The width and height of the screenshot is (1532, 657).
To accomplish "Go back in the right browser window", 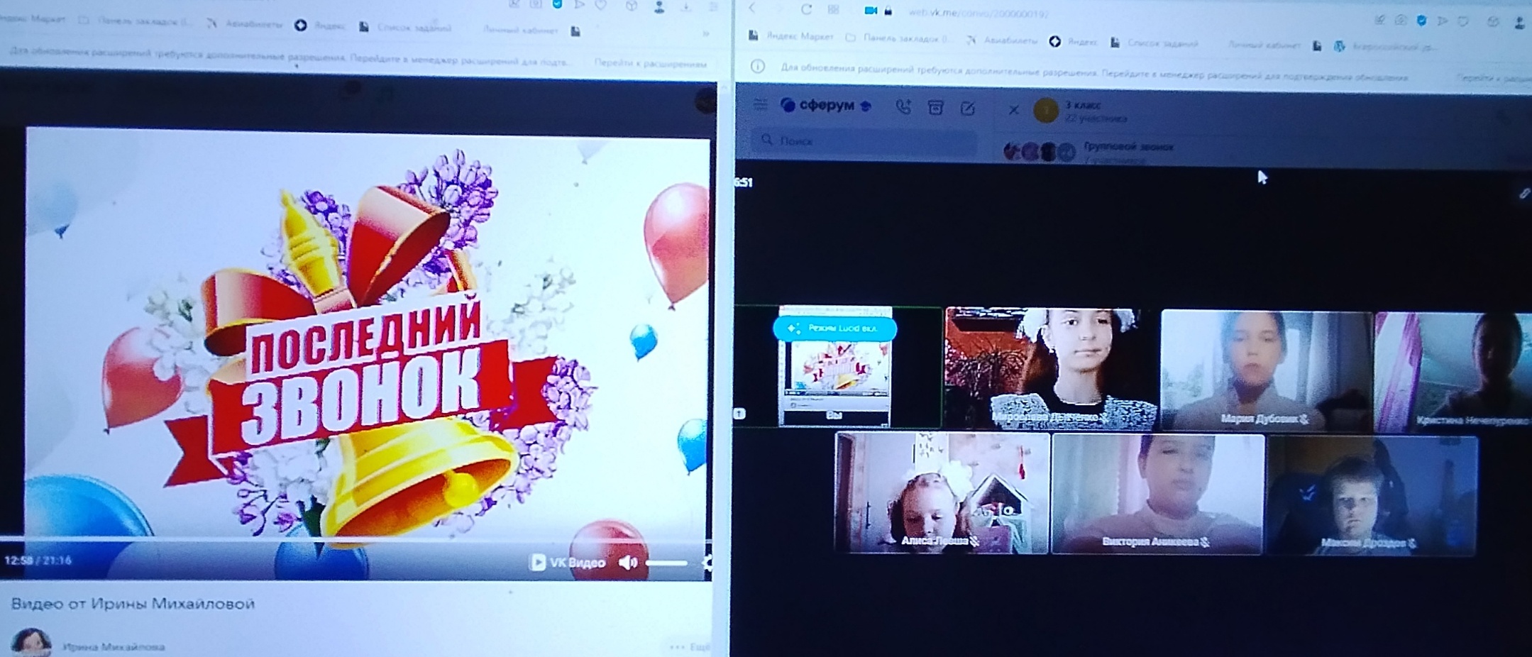I will (x=752, y=9).
